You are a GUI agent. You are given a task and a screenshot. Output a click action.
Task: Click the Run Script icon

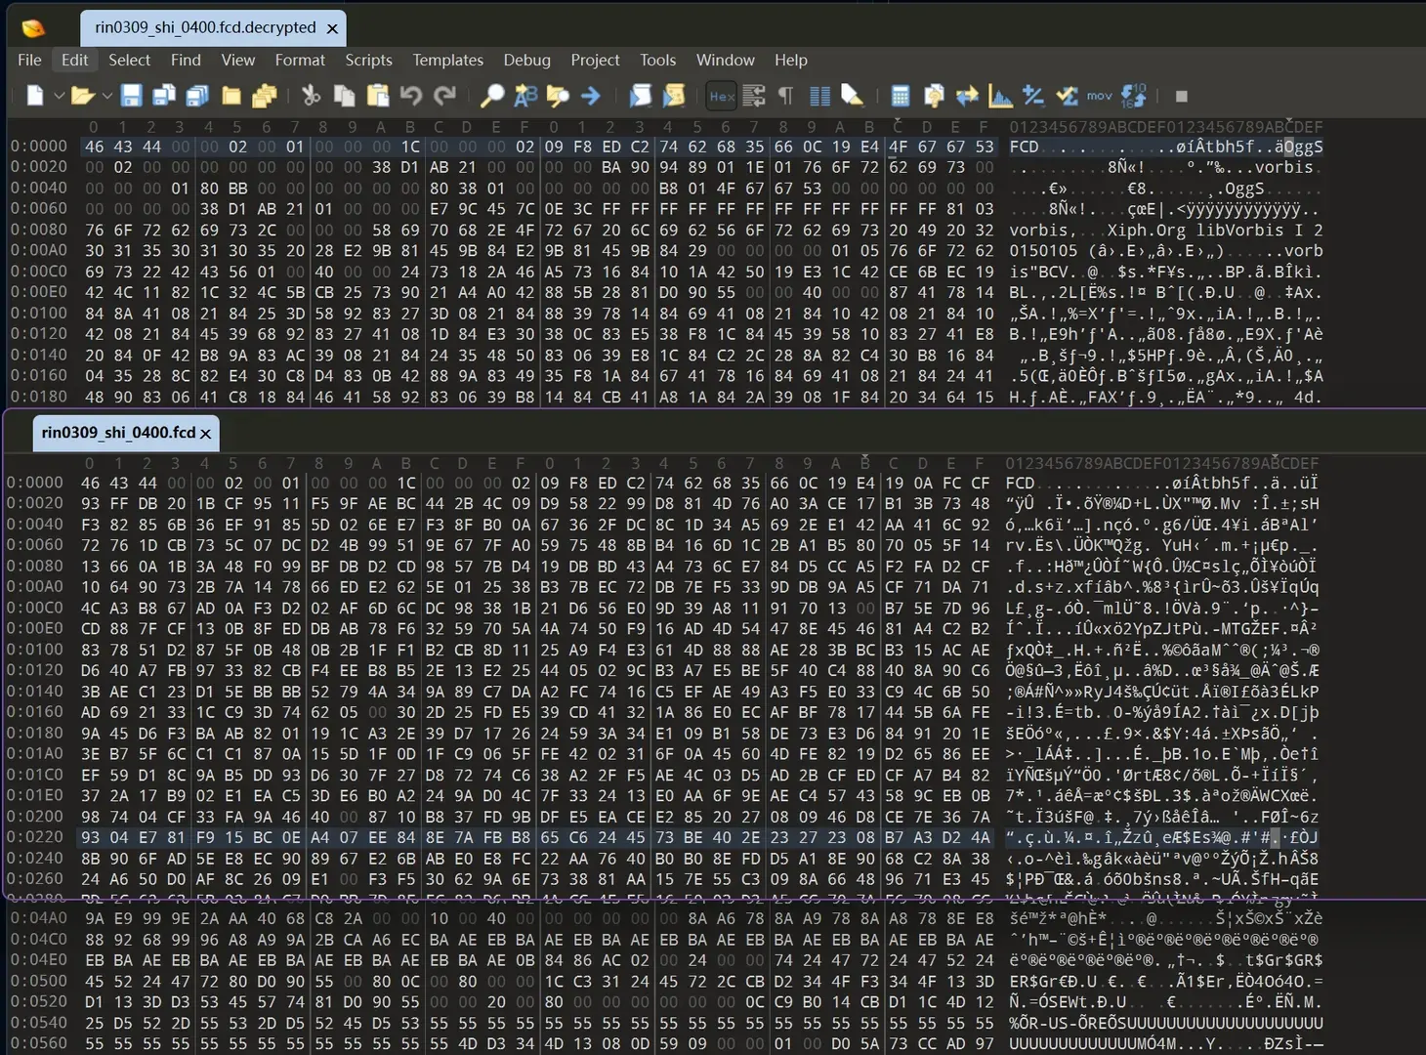[640, 96]
